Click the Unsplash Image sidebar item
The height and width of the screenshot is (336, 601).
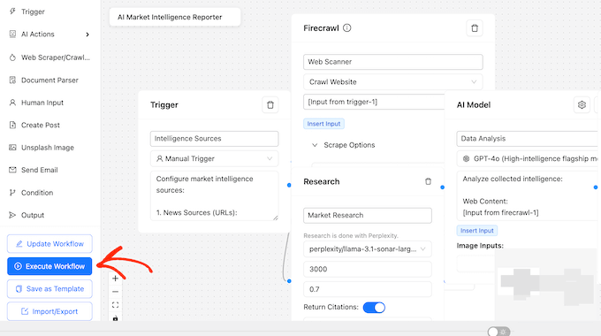42,148
